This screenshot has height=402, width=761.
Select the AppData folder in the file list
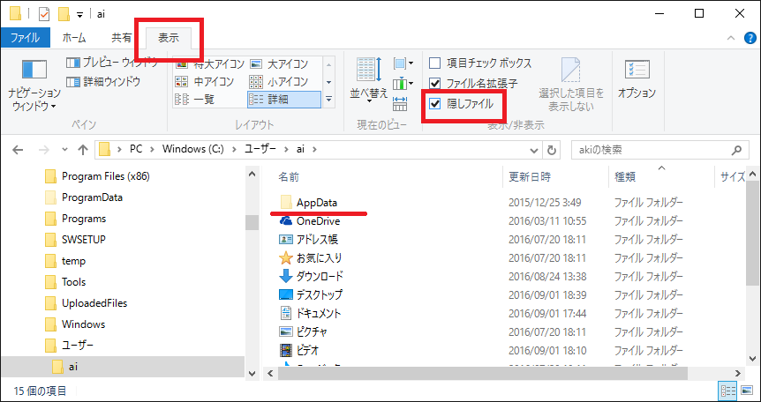(317, 203)
